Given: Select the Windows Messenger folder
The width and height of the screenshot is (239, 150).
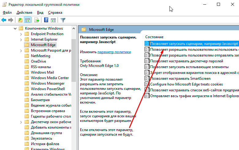Looking at the screenshot, I should pyautogui.click(x=48, y=83).
